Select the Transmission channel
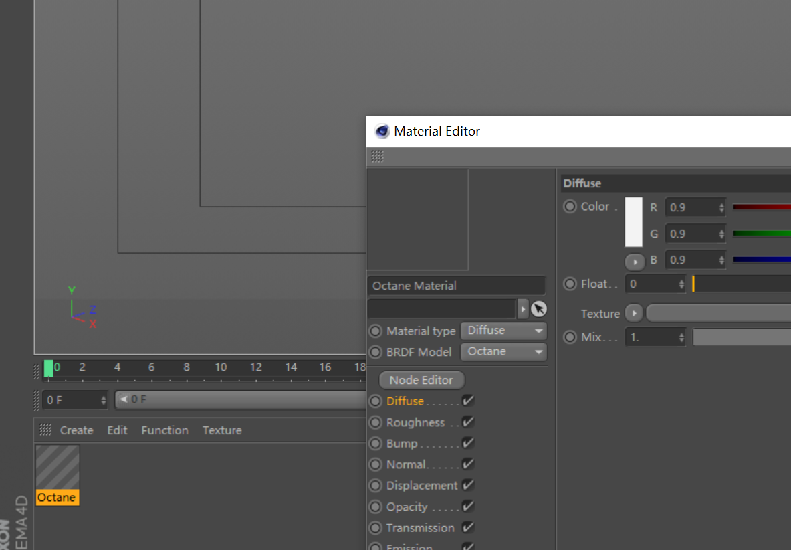 point(420,528)
